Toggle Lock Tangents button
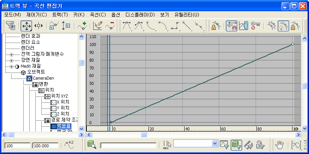Viewport: 309px width, 154px height. 295,26
